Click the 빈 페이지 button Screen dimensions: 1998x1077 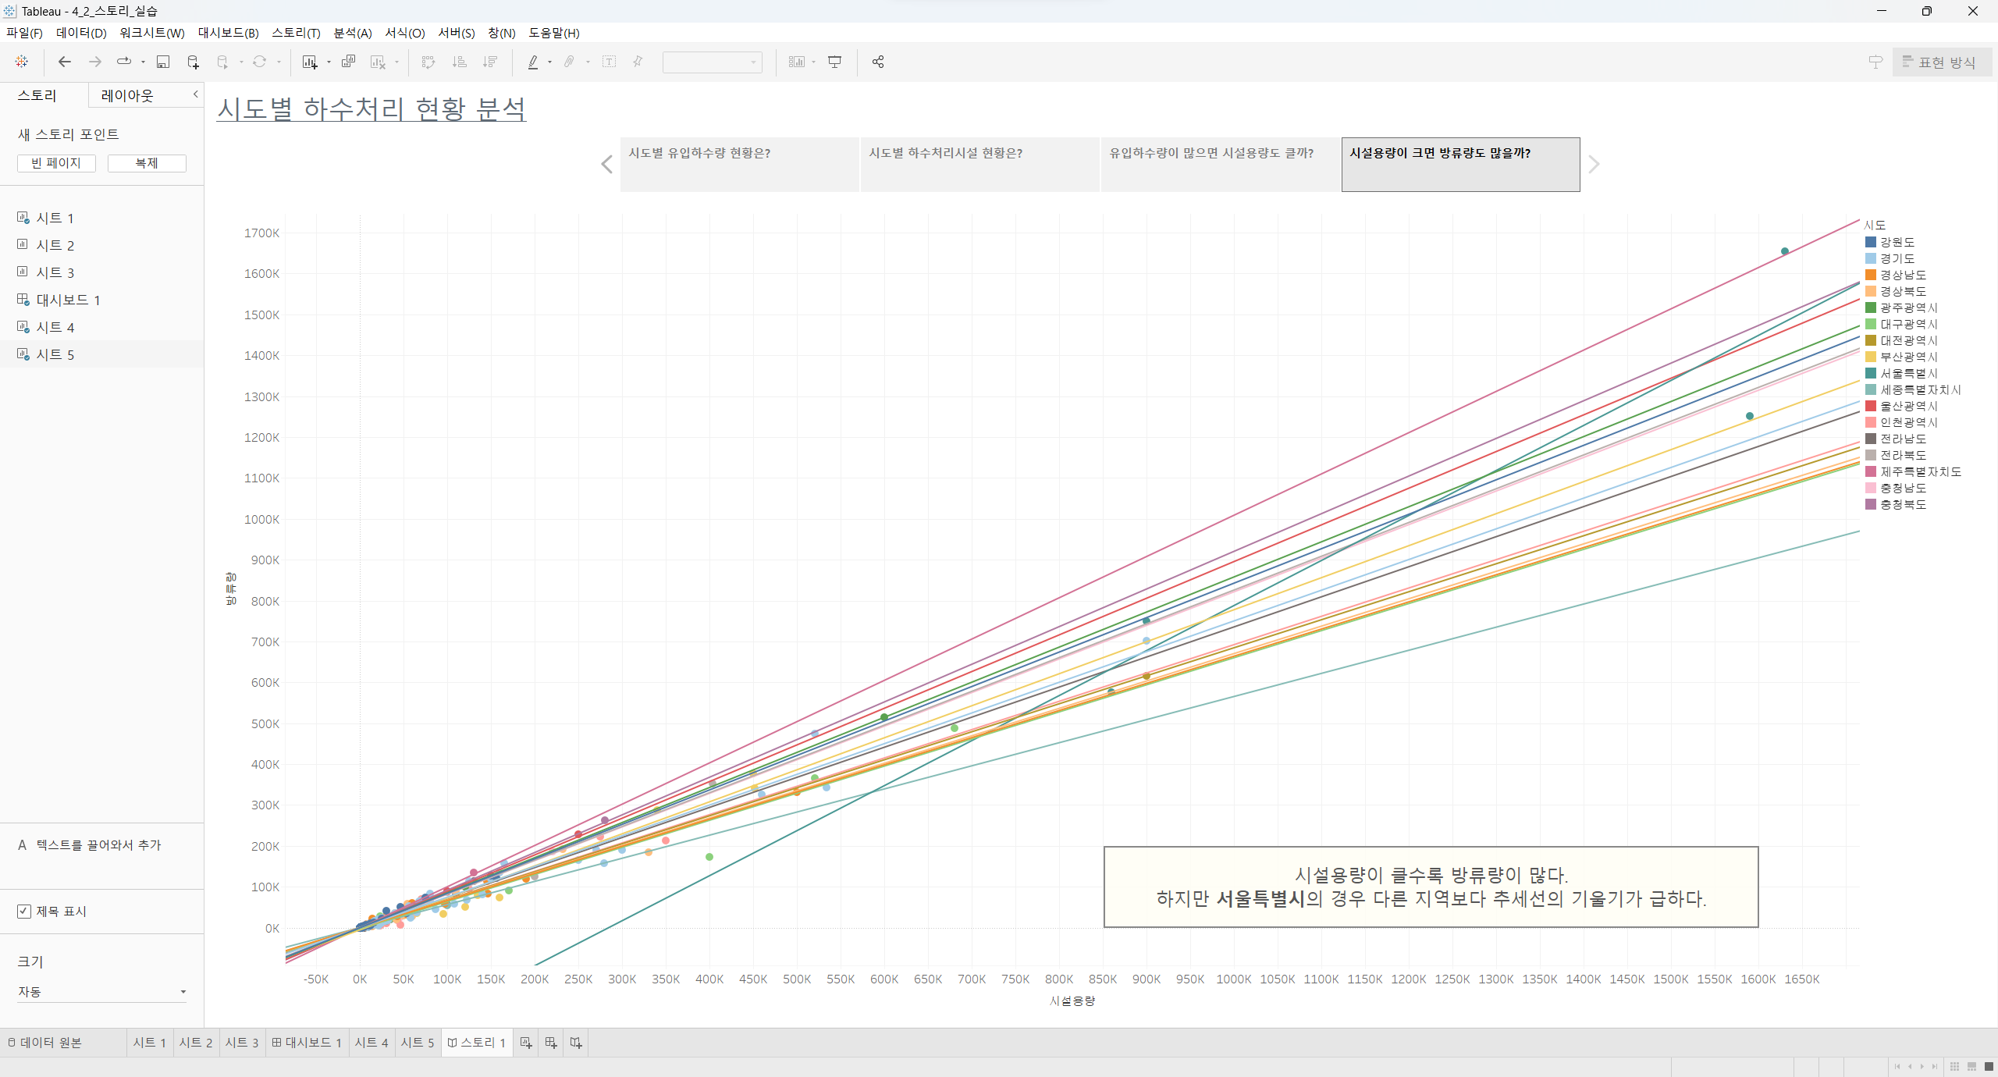[x=56, y=163]
